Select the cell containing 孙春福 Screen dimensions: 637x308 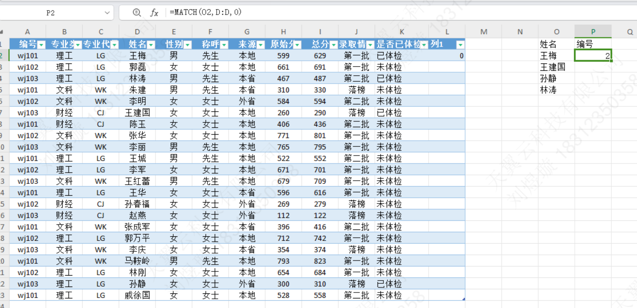pyautogui.click(x=137, y=204)
